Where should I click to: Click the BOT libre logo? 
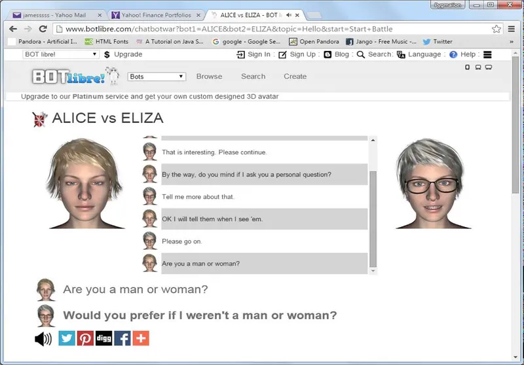click(75, 76)
